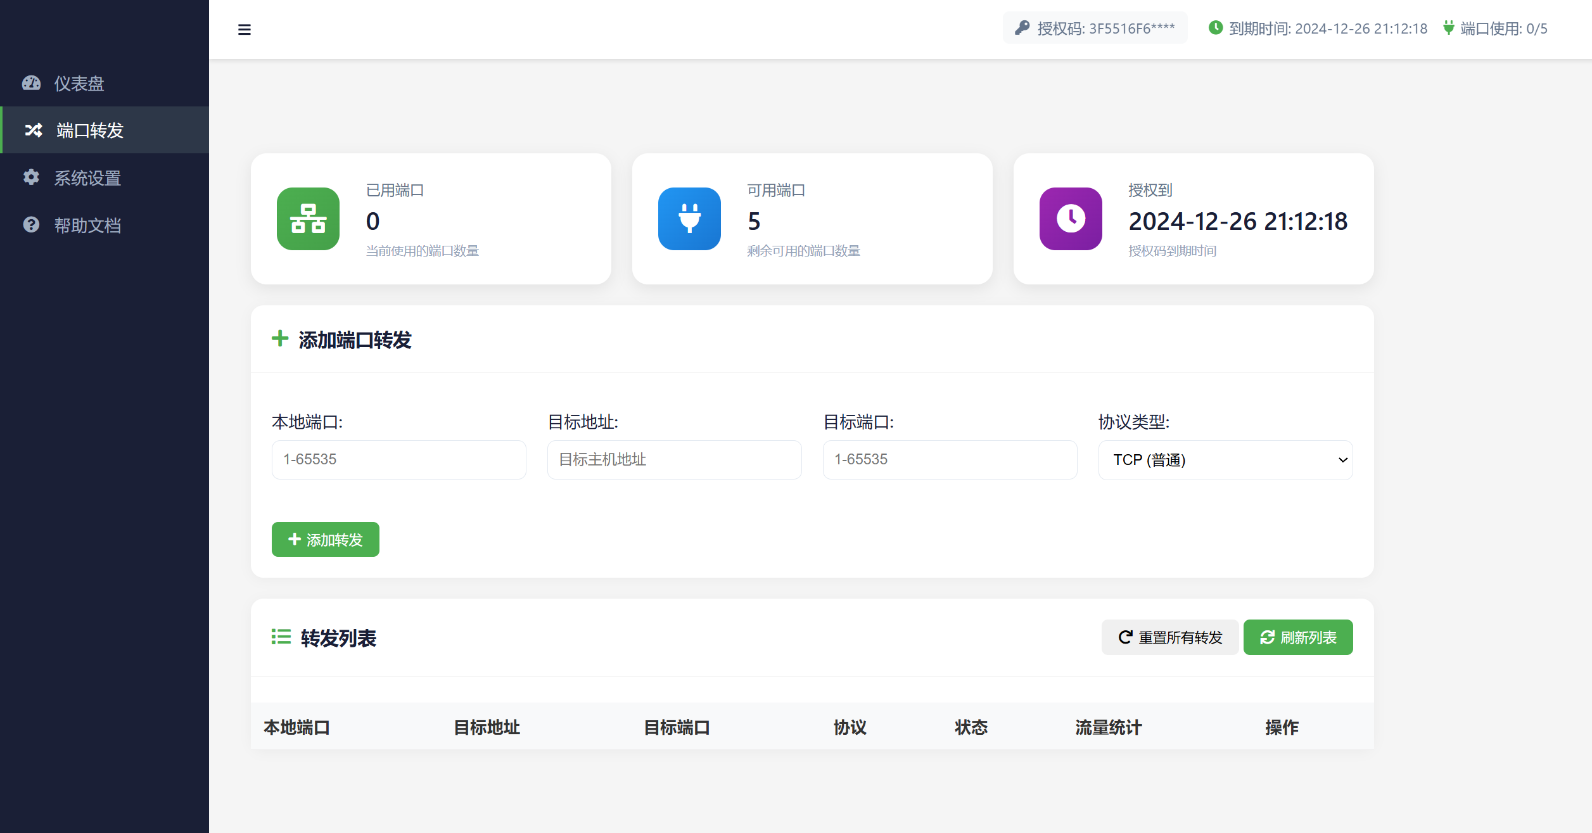Open 系统设置 via the gear icon
Viewport: 1592px width, 833px height.
point(32,178)
